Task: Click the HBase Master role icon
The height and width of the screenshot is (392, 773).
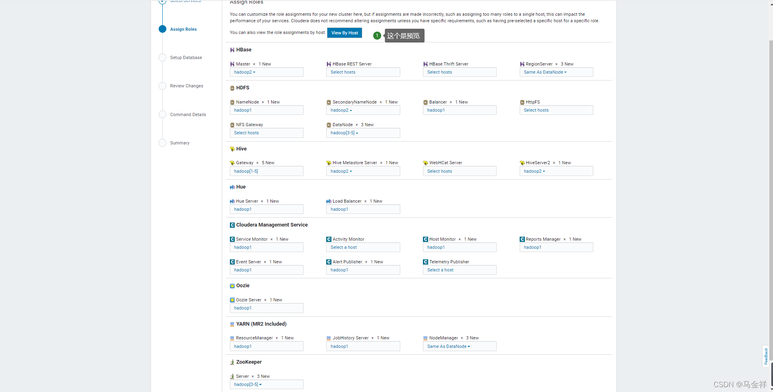Action: coord(232,64)
